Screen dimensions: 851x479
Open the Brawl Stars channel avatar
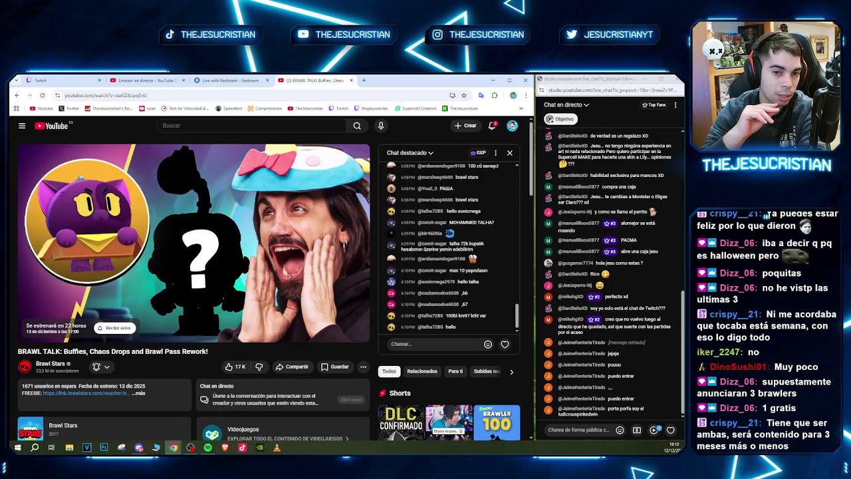pyautogui.click(x=25, y=367)
